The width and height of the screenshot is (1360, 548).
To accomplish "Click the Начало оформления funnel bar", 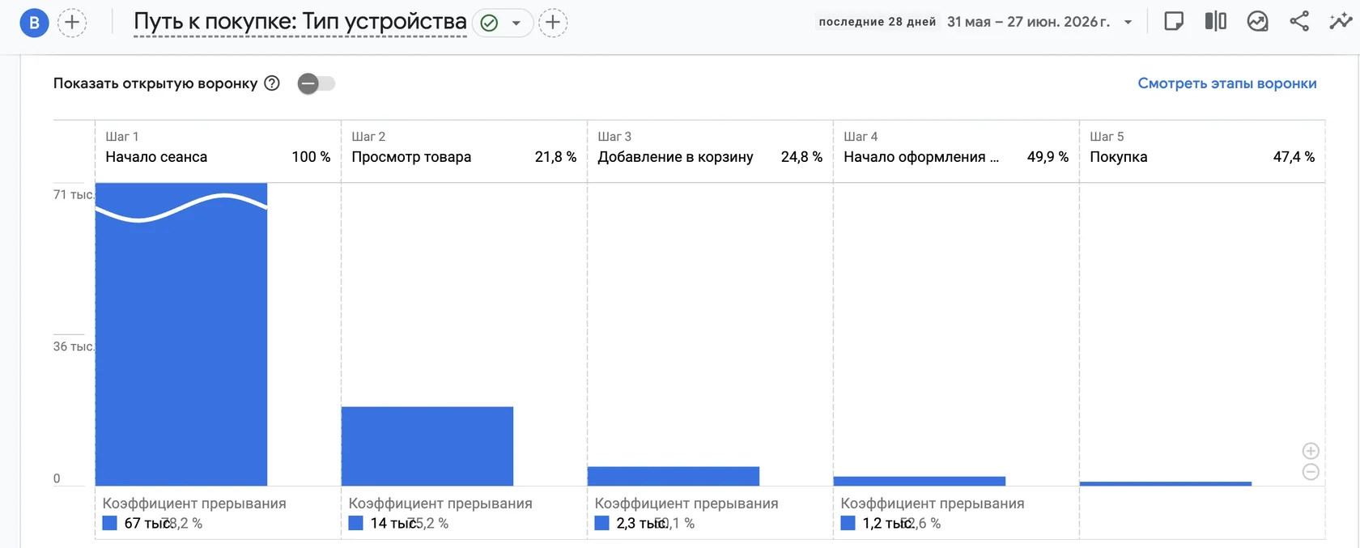I will [x=920, y=481].
